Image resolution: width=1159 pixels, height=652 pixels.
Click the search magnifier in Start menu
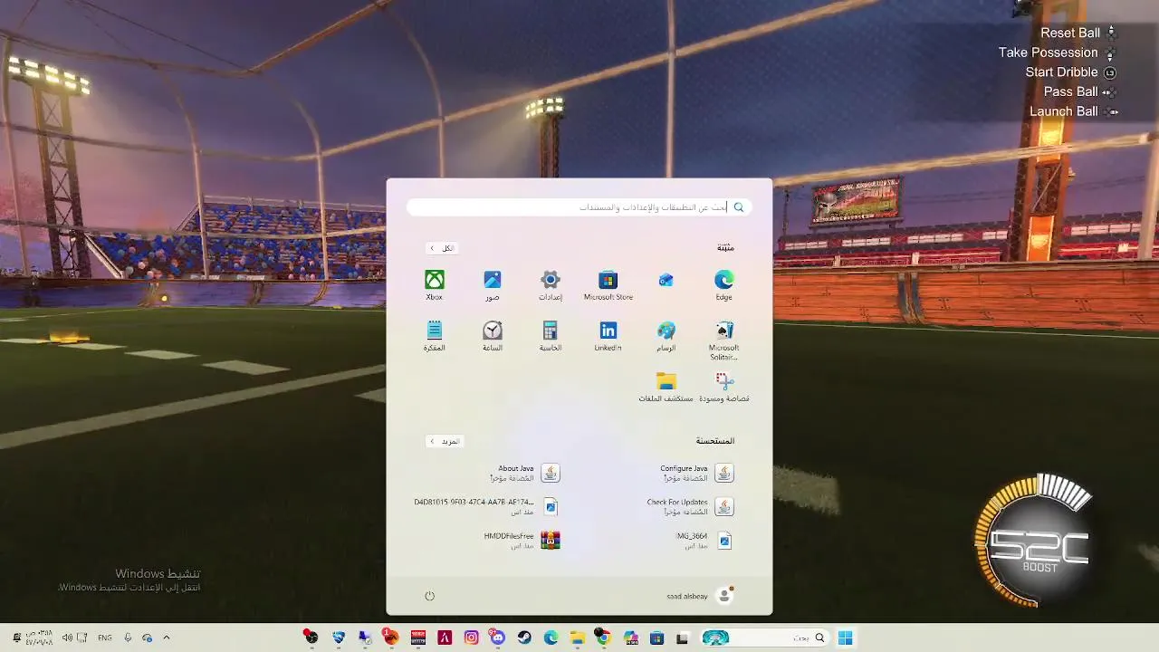(739, 207)
